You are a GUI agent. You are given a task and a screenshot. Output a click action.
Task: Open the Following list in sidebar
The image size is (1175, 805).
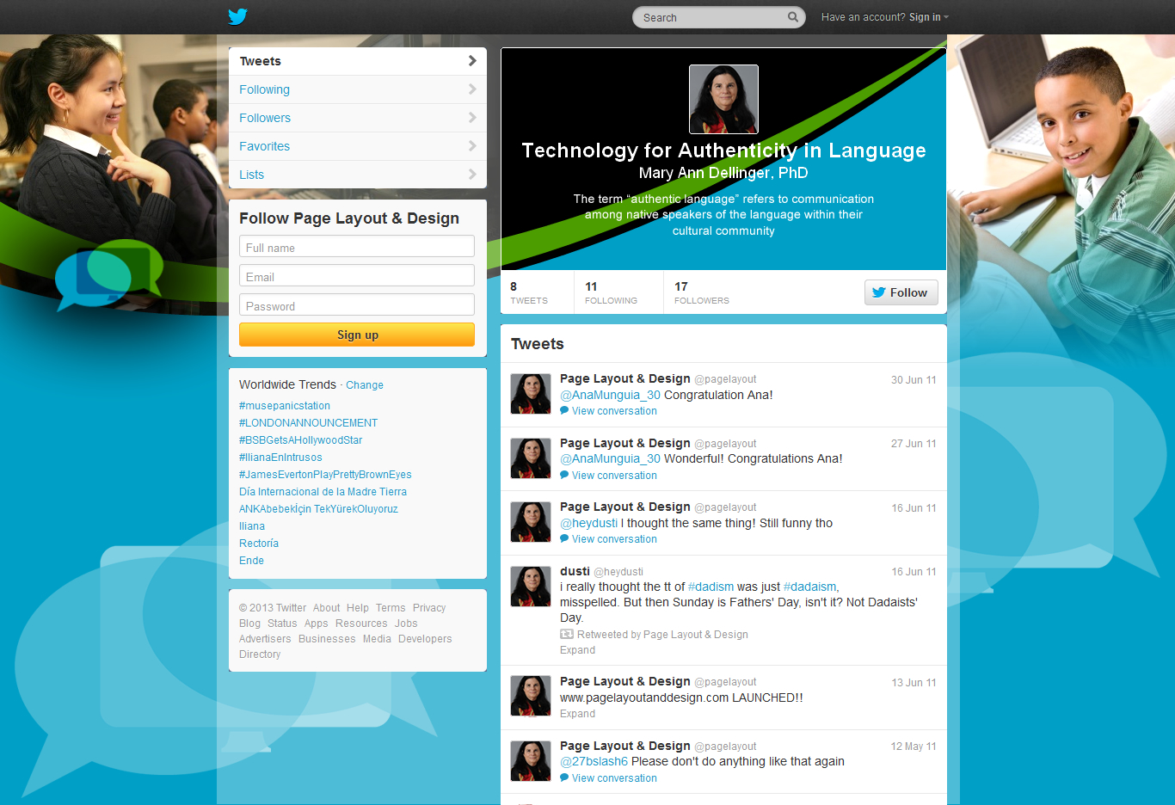click(265, 89)
